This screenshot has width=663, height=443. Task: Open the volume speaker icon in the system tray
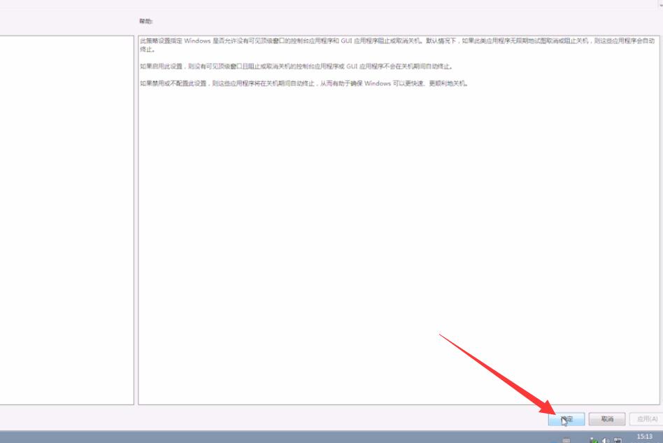coord(606,440)
